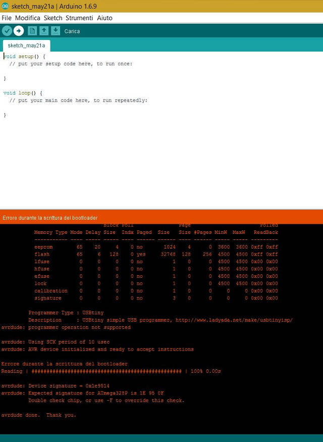Click the 'eeprom' row in the memory table
The height and width of the screenshot is (442, 323).
(156, 247)
